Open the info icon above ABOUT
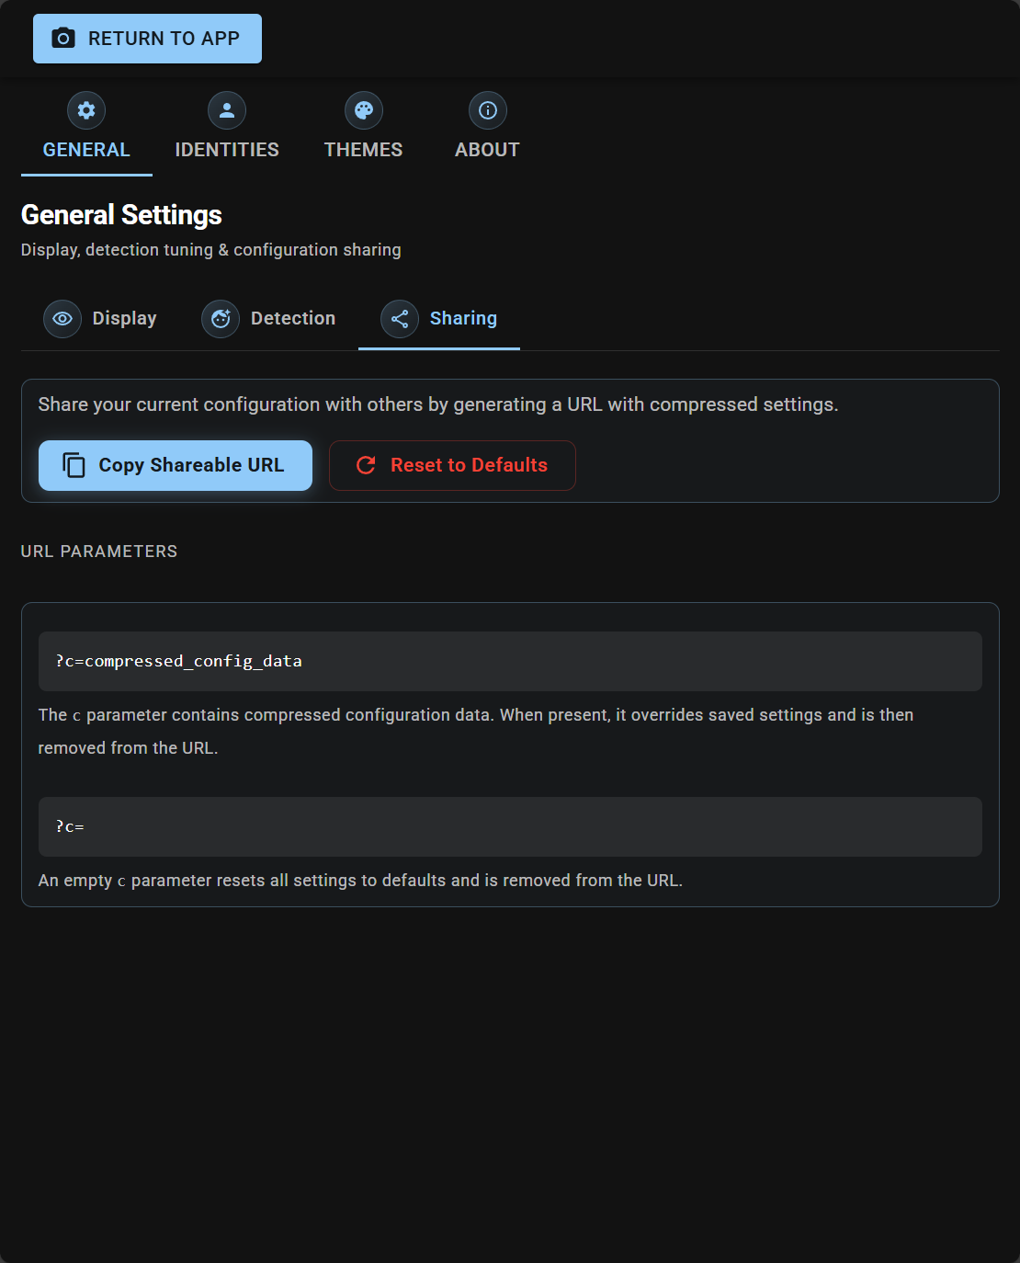The width and height of the screenshot is (1020, 1263). (487, 109)
